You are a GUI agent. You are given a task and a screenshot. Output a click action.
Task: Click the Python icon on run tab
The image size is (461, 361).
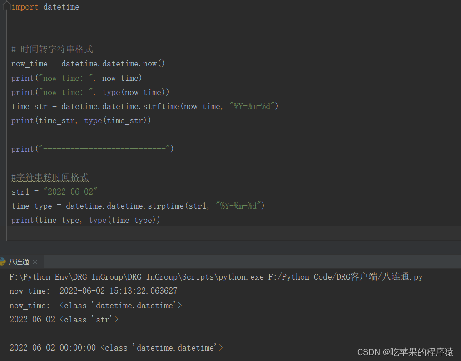coord(3,261)
